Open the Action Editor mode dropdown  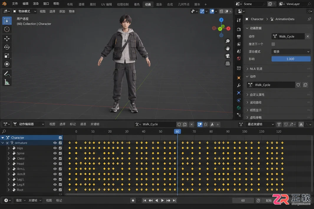[28, 124]
